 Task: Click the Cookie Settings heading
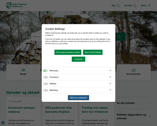point(55,29)
